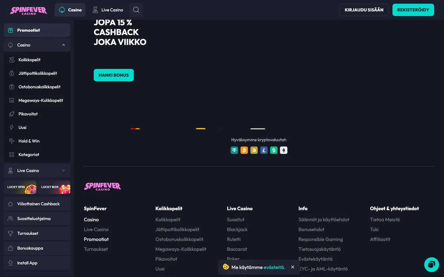Click the Ethereum crypto icon

(284, 150)
